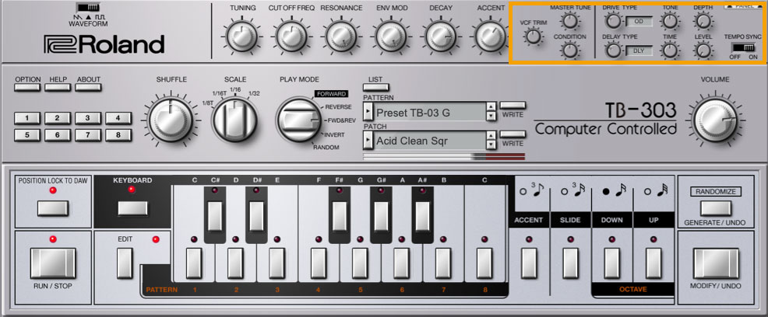Click the Master Tune knob

(569, 21)
